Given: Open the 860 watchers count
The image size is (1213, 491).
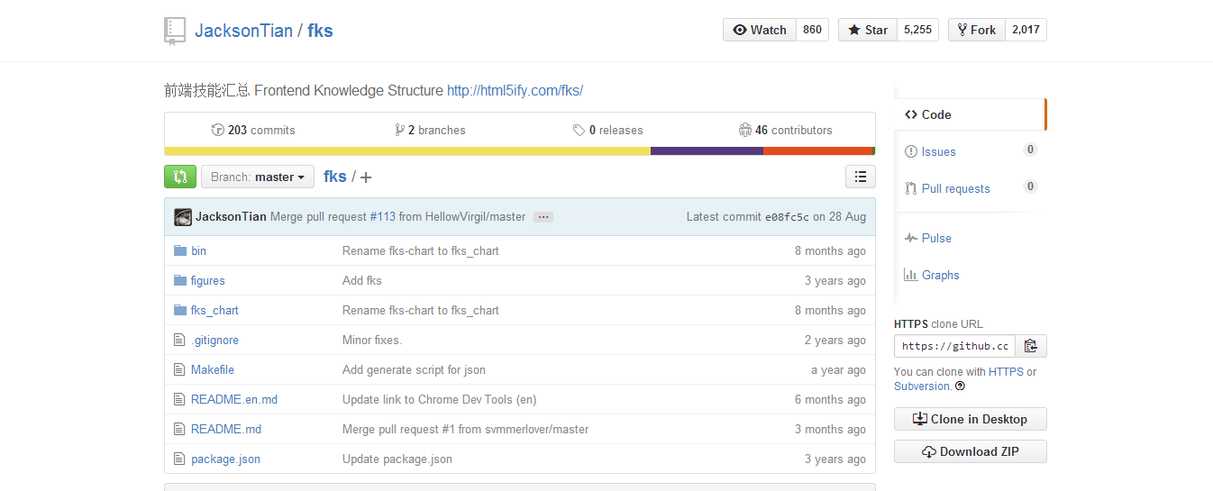Looking at the screenshot, I should (x=812, y=30).
